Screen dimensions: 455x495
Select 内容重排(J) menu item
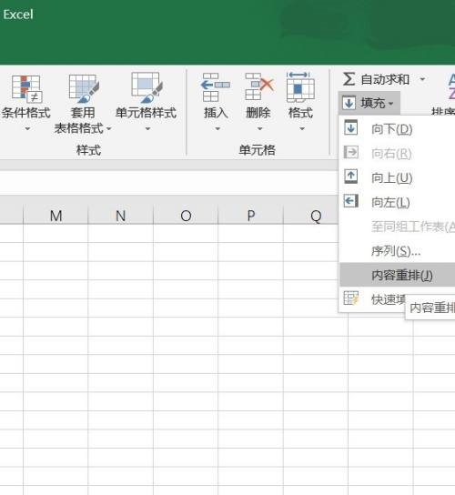(x=397, y=275)
